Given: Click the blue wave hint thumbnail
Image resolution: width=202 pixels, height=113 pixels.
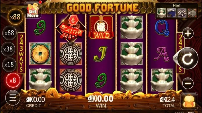Looking at the screenshot, I should [x=172, y=13].
